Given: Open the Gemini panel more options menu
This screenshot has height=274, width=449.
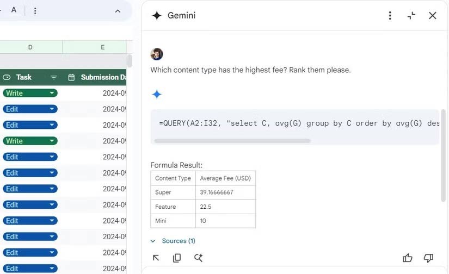Looking at the screenshot, I should pyautogui.click(x=390, y=16).
